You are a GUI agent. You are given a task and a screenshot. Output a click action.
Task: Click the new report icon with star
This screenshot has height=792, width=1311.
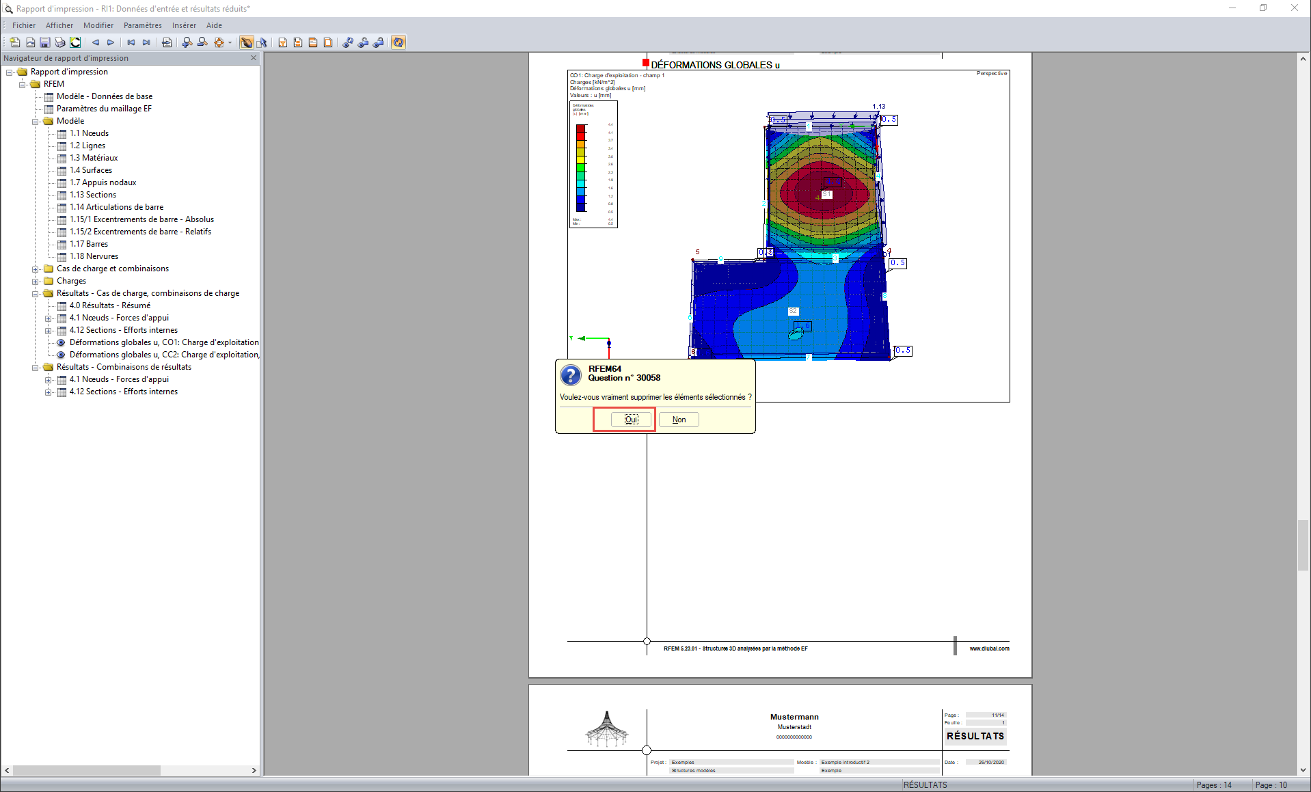[x=15, y=42]
